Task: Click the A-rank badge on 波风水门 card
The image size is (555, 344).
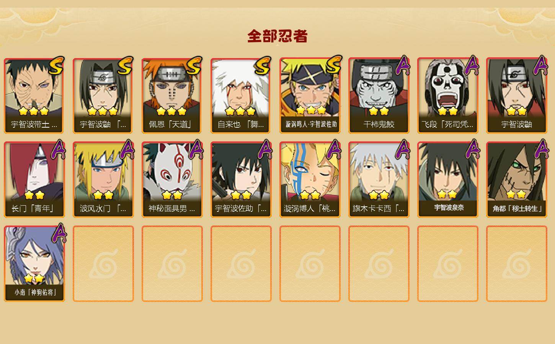Action: [x=127, y=149]
